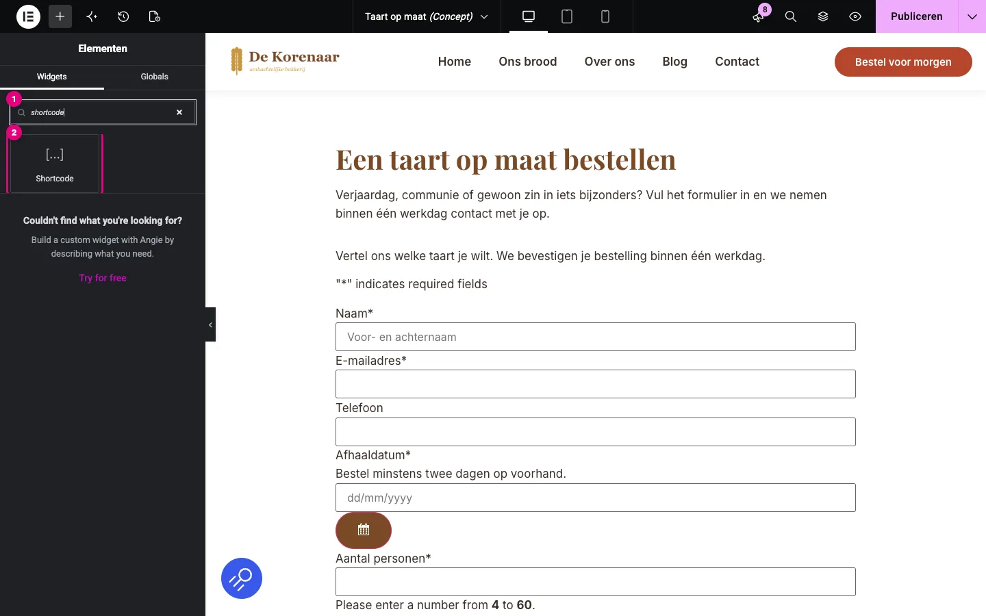Click the E-mailadres input field
The height and width of the screenshot is (616, 986).
point(596,384)
